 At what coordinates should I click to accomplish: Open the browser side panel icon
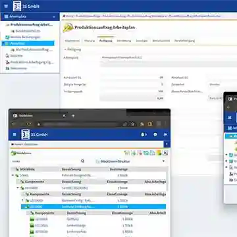click(150, 124)
